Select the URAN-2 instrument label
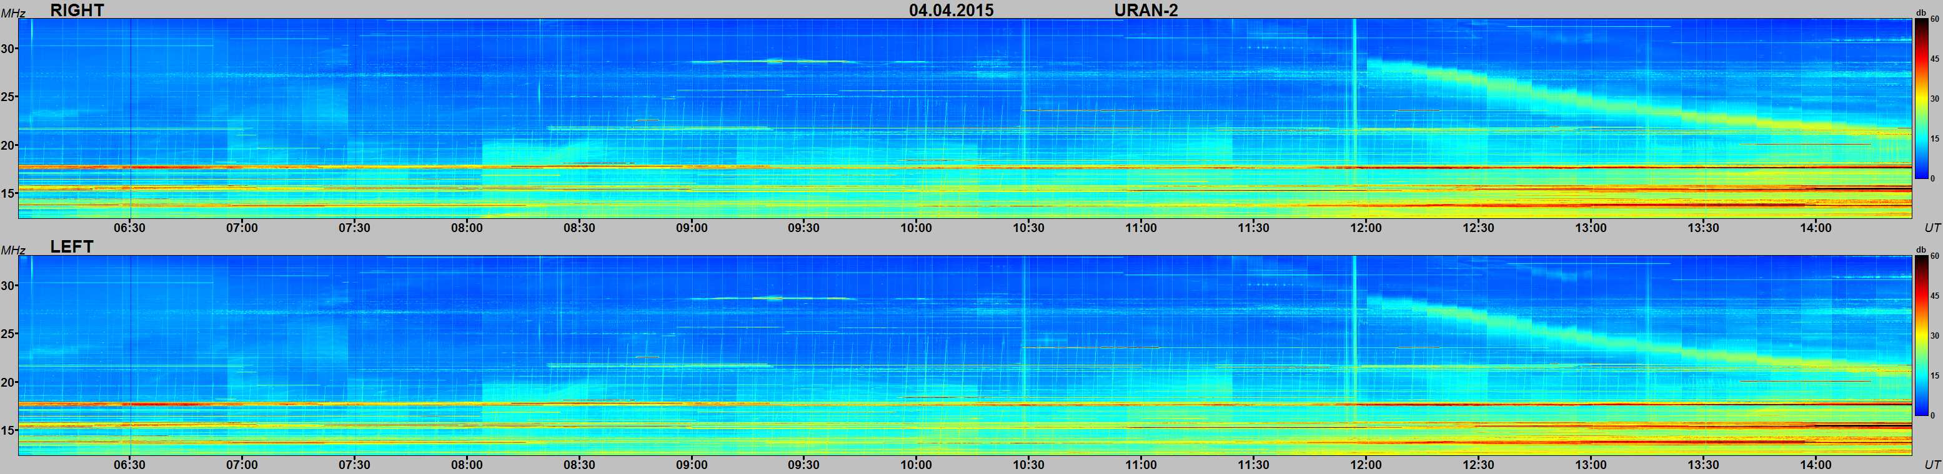The image size is (1943, 474). 1146,10
